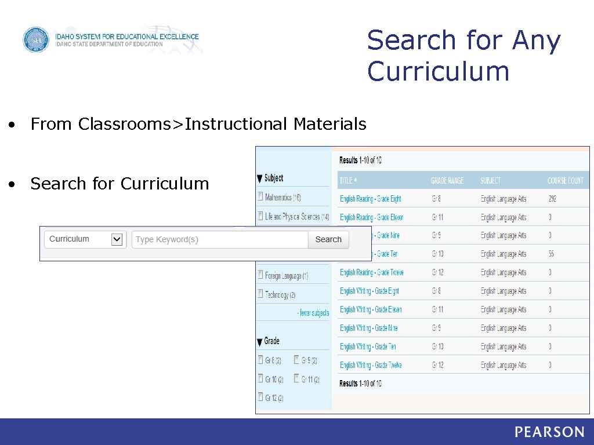Click the Search button
The height and width of the screenshot is (445, 594).
click(x=328, y=239)
